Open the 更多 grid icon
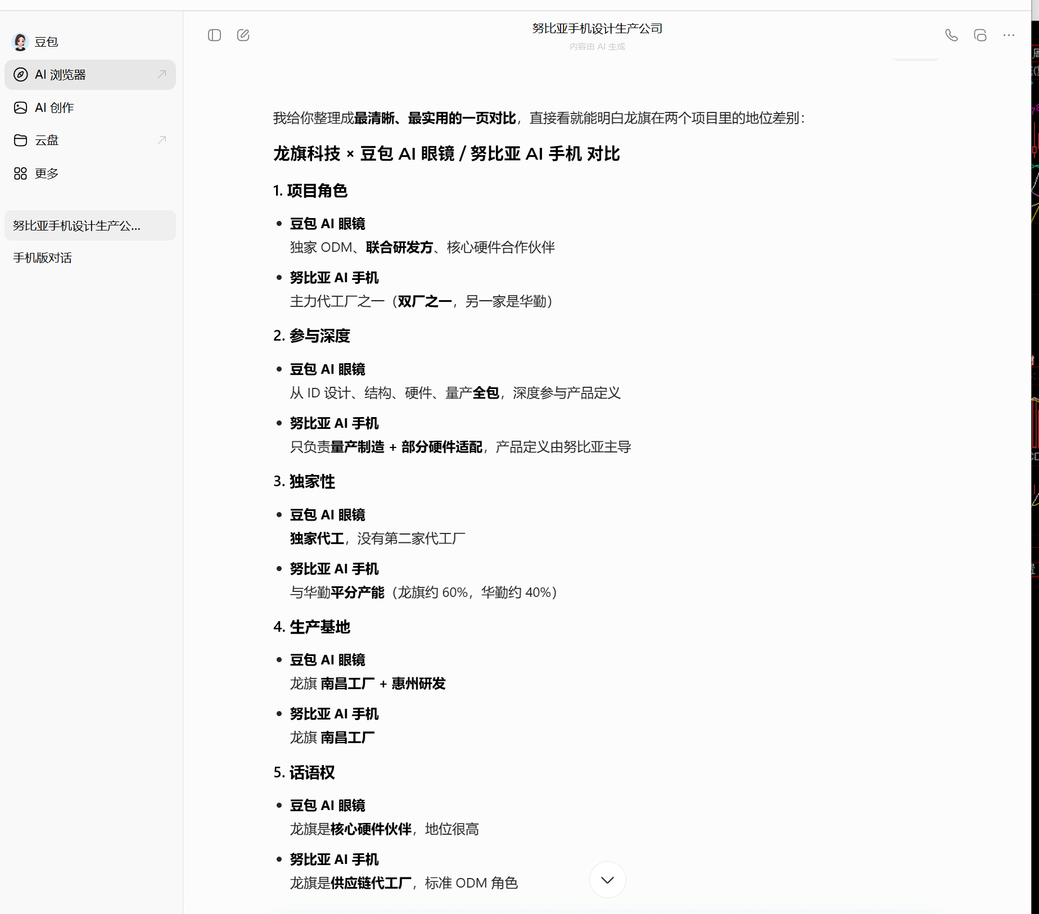This screenshot has width=1039, height=914. point(21,174)
